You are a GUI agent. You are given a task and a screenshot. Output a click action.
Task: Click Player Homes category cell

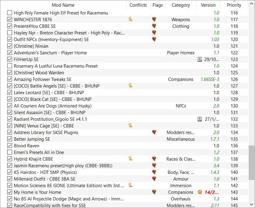click(x=181, y=53)
